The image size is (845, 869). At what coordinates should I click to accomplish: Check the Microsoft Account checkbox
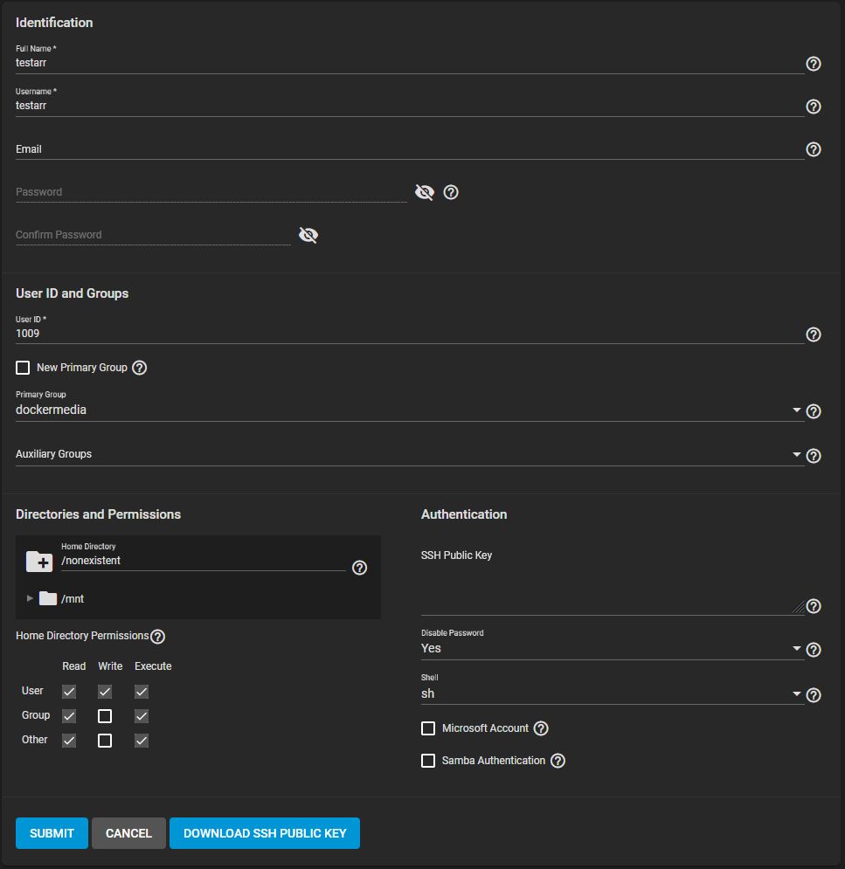pos(428,728)
